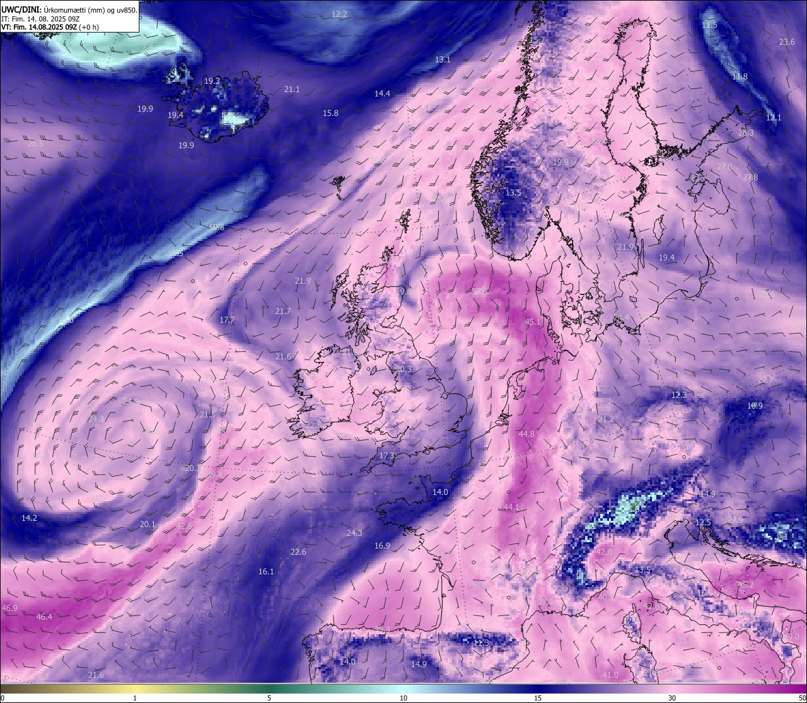Click the 46.4 value in the southwest
This screenshot has width=807, height=703.
click(x=44, y=617)
